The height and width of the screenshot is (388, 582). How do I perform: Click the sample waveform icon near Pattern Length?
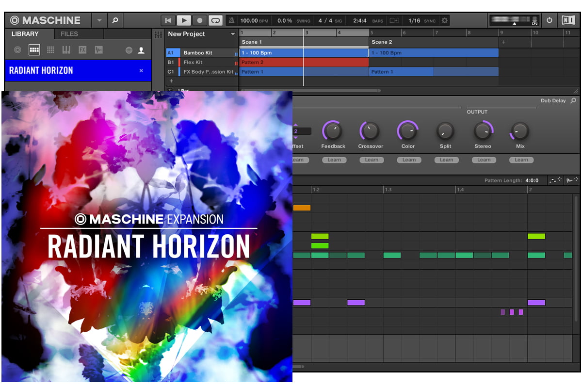573,180
